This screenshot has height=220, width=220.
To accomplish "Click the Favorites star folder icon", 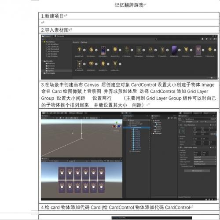I will coord(44,42).
